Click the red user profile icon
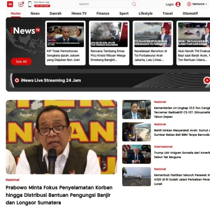Viewport: 210px width, 210px height. point(178,4)
